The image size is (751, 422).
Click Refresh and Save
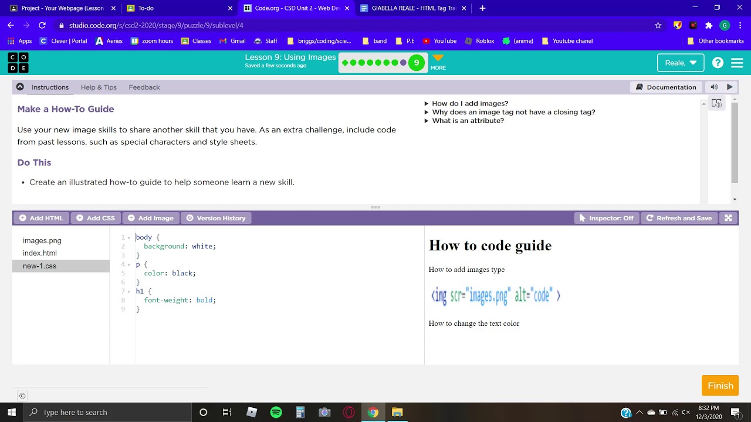679,218
